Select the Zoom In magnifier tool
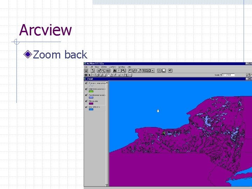Viewport: 252px width, 189px height. pos(100,75)
